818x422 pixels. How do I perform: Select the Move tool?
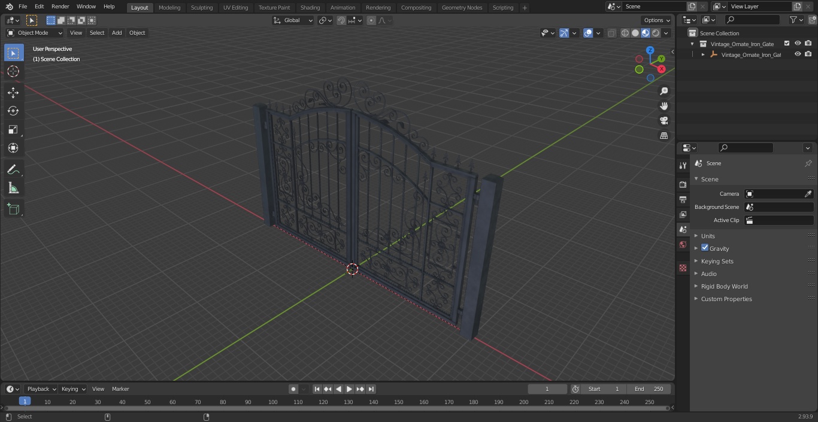pyautogui.click(x=13, y=92)
